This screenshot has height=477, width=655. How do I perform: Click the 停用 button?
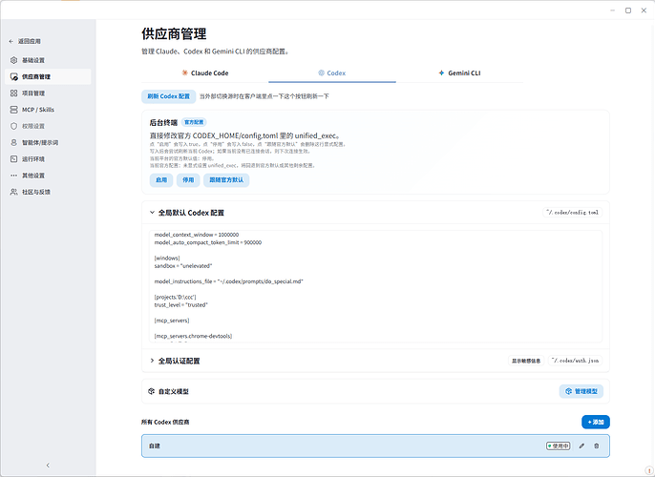[x=188, y=180]
